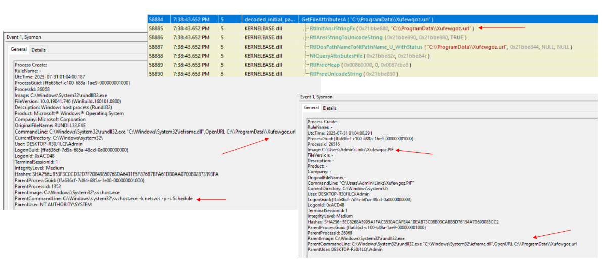
Task: Click row number 58884 in trace
Action: tap(156, 19)
